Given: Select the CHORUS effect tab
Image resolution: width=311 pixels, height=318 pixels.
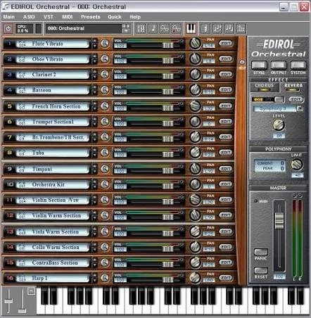Looking at the screenshot, I should (264, 87).
